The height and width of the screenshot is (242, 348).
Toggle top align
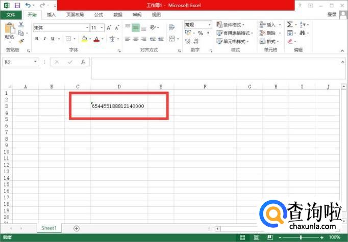[128, 28]
